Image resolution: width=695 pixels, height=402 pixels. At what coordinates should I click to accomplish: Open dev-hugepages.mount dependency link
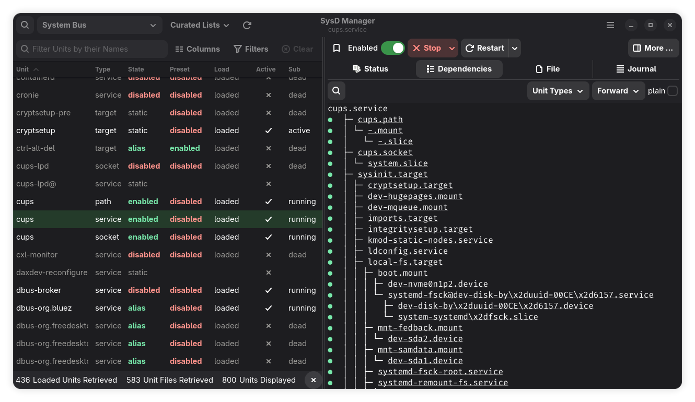[x=415, y=196]
